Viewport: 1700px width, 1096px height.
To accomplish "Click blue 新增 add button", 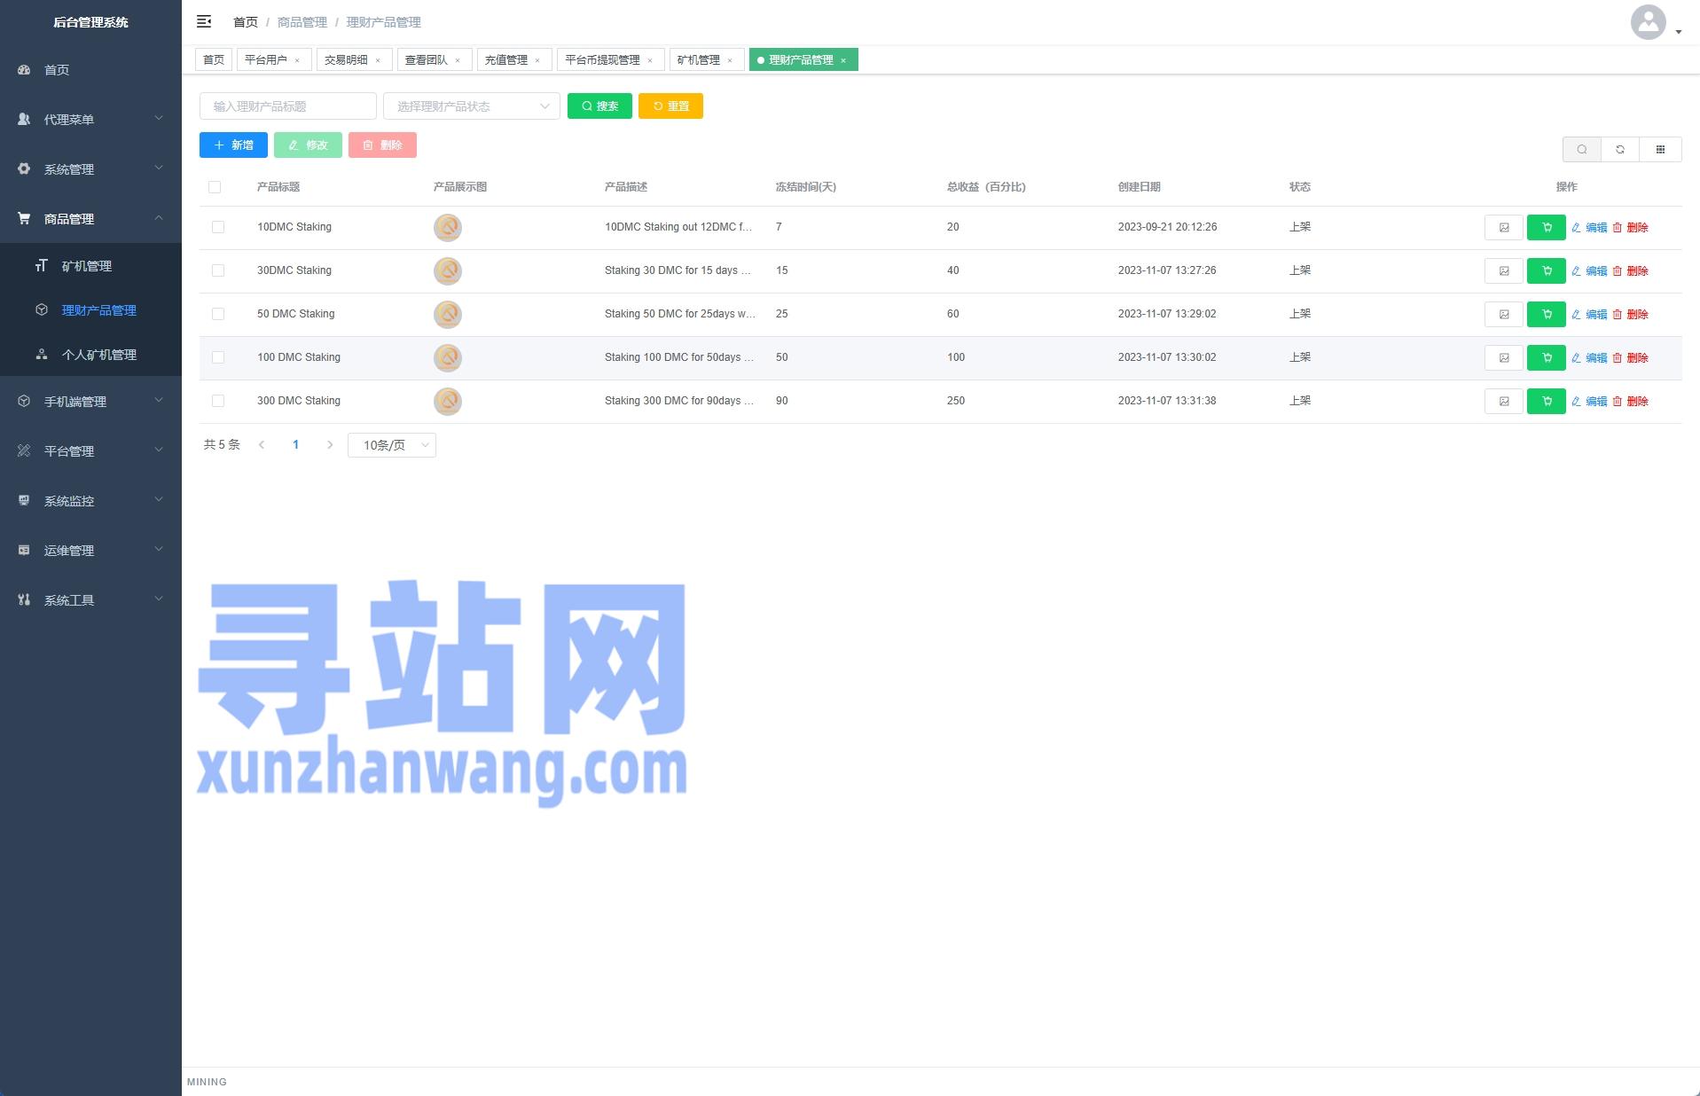I will [x=233, y=145].
